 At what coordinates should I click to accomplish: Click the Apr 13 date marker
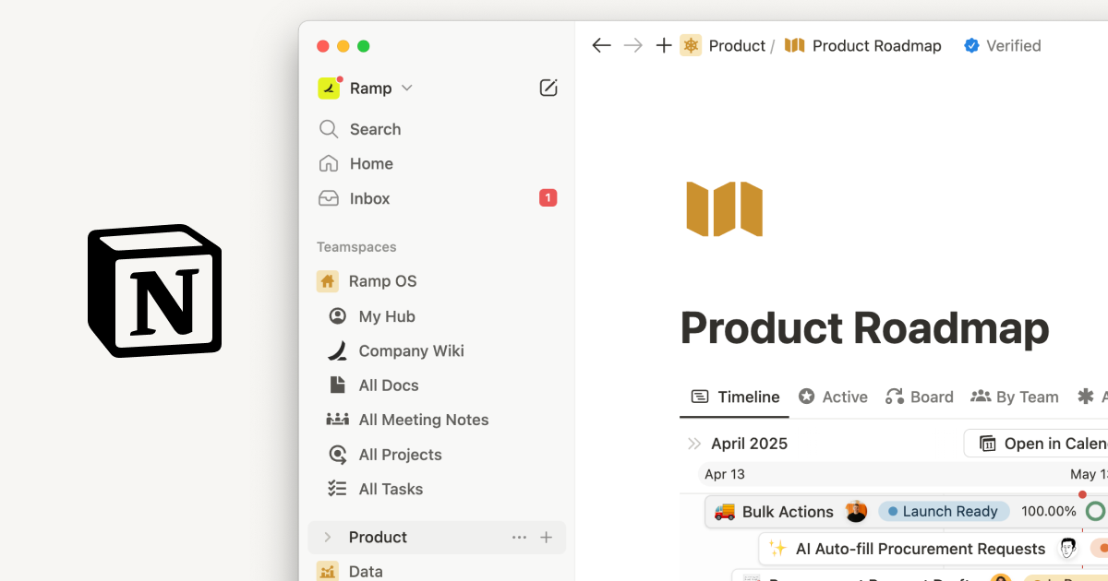[725, 474]
